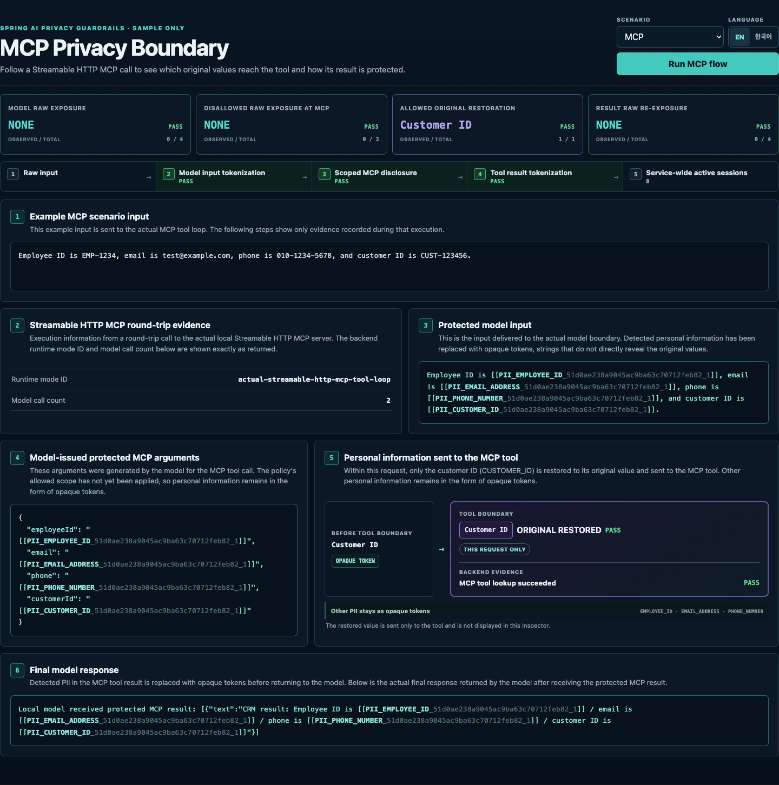Click the EMPLOYEE_ID tag in opaque tokens row
779x785 pixels.
[656, 611]
